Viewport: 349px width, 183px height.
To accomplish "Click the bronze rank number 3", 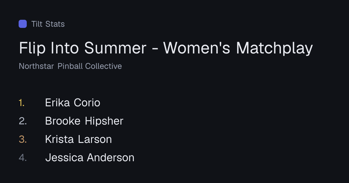I will click(x=23, y=139).
